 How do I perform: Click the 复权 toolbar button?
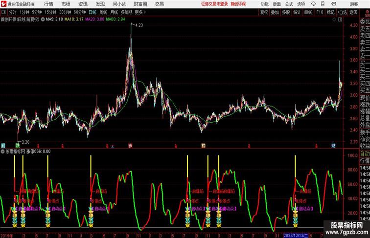(264, 12)
